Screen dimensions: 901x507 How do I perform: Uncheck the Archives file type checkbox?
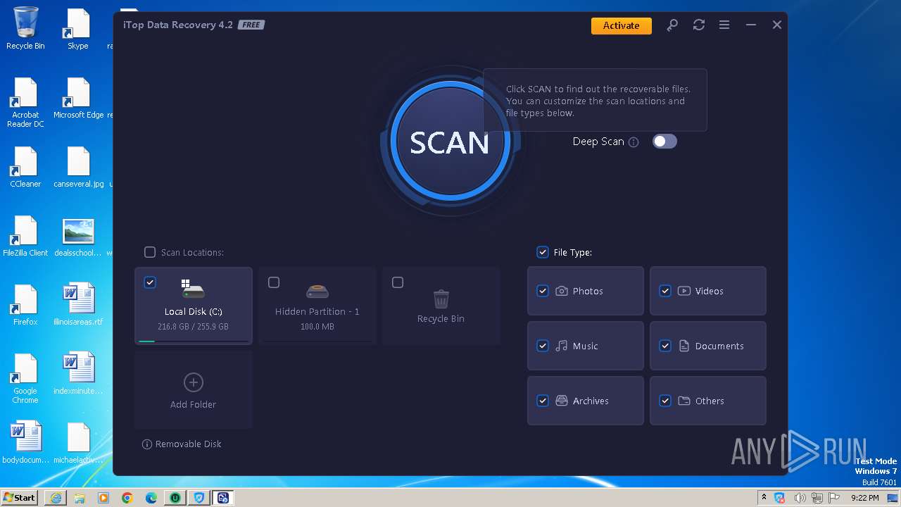click(543, 401)
